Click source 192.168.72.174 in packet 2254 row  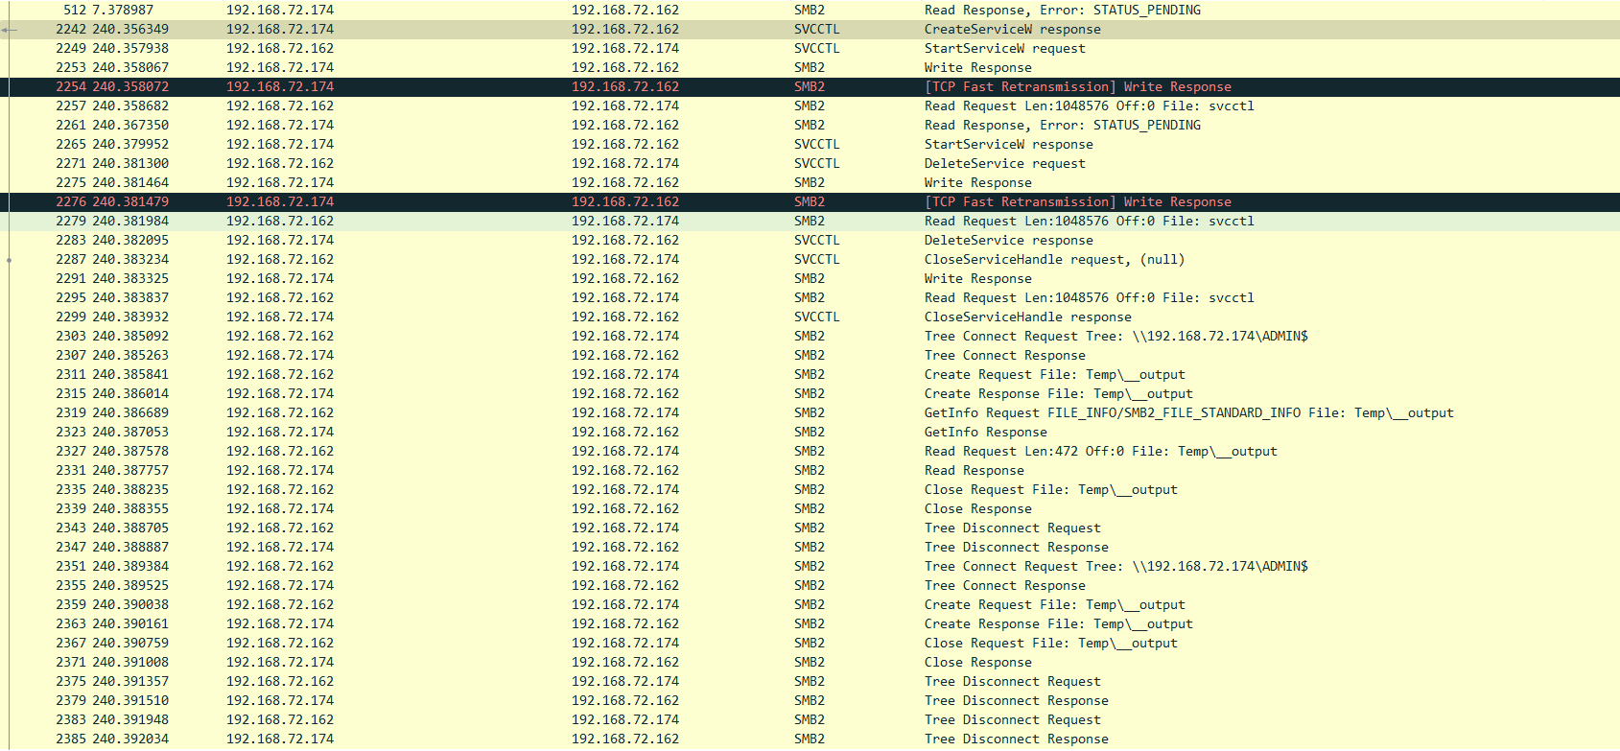(280, 86)
